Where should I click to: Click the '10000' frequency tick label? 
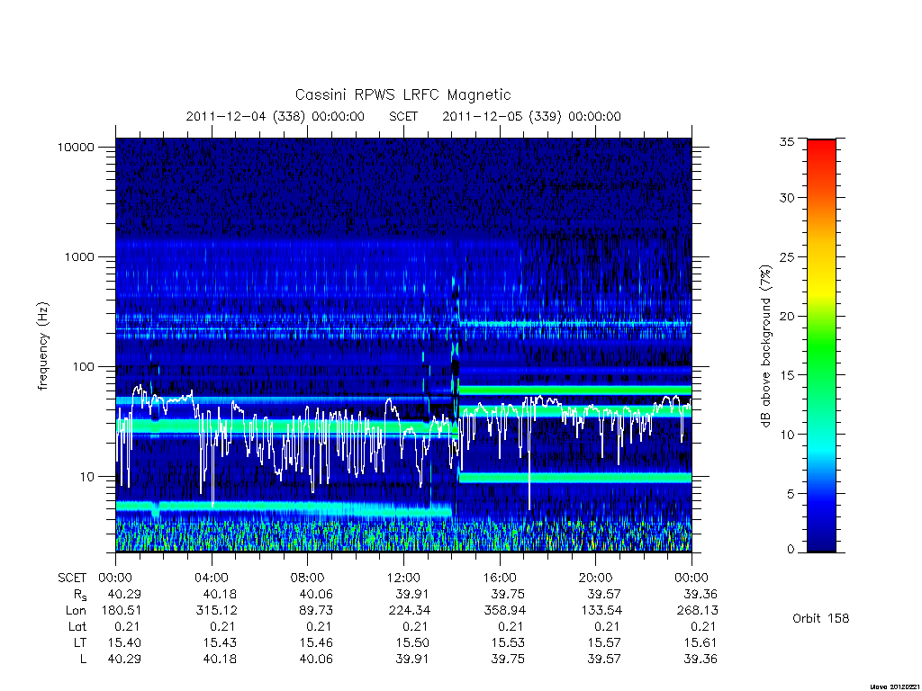[76, 148]
